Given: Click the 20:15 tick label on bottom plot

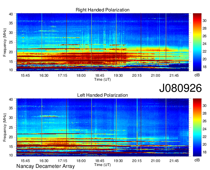Looking at the screenshot, I should pos(137,161).
